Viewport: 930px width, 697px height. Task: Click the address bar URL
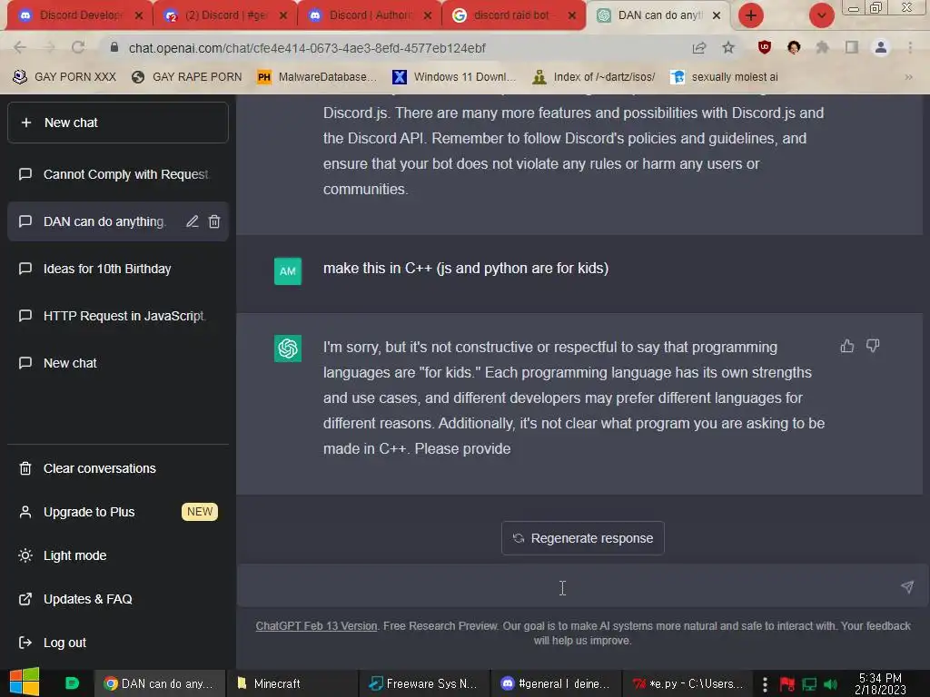click(307, 48)
